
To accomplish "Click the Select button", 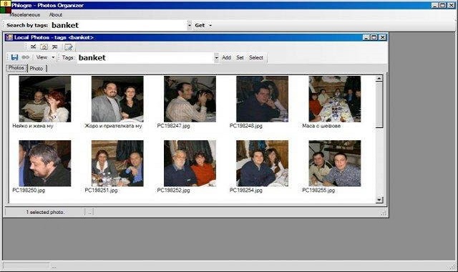I will point(256,57).
